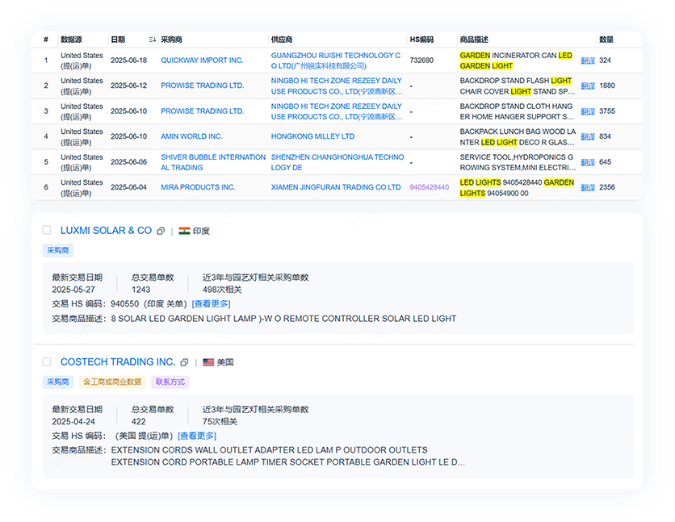
Task: Open the HS code 9405428440 link
Action: (430, 187)
